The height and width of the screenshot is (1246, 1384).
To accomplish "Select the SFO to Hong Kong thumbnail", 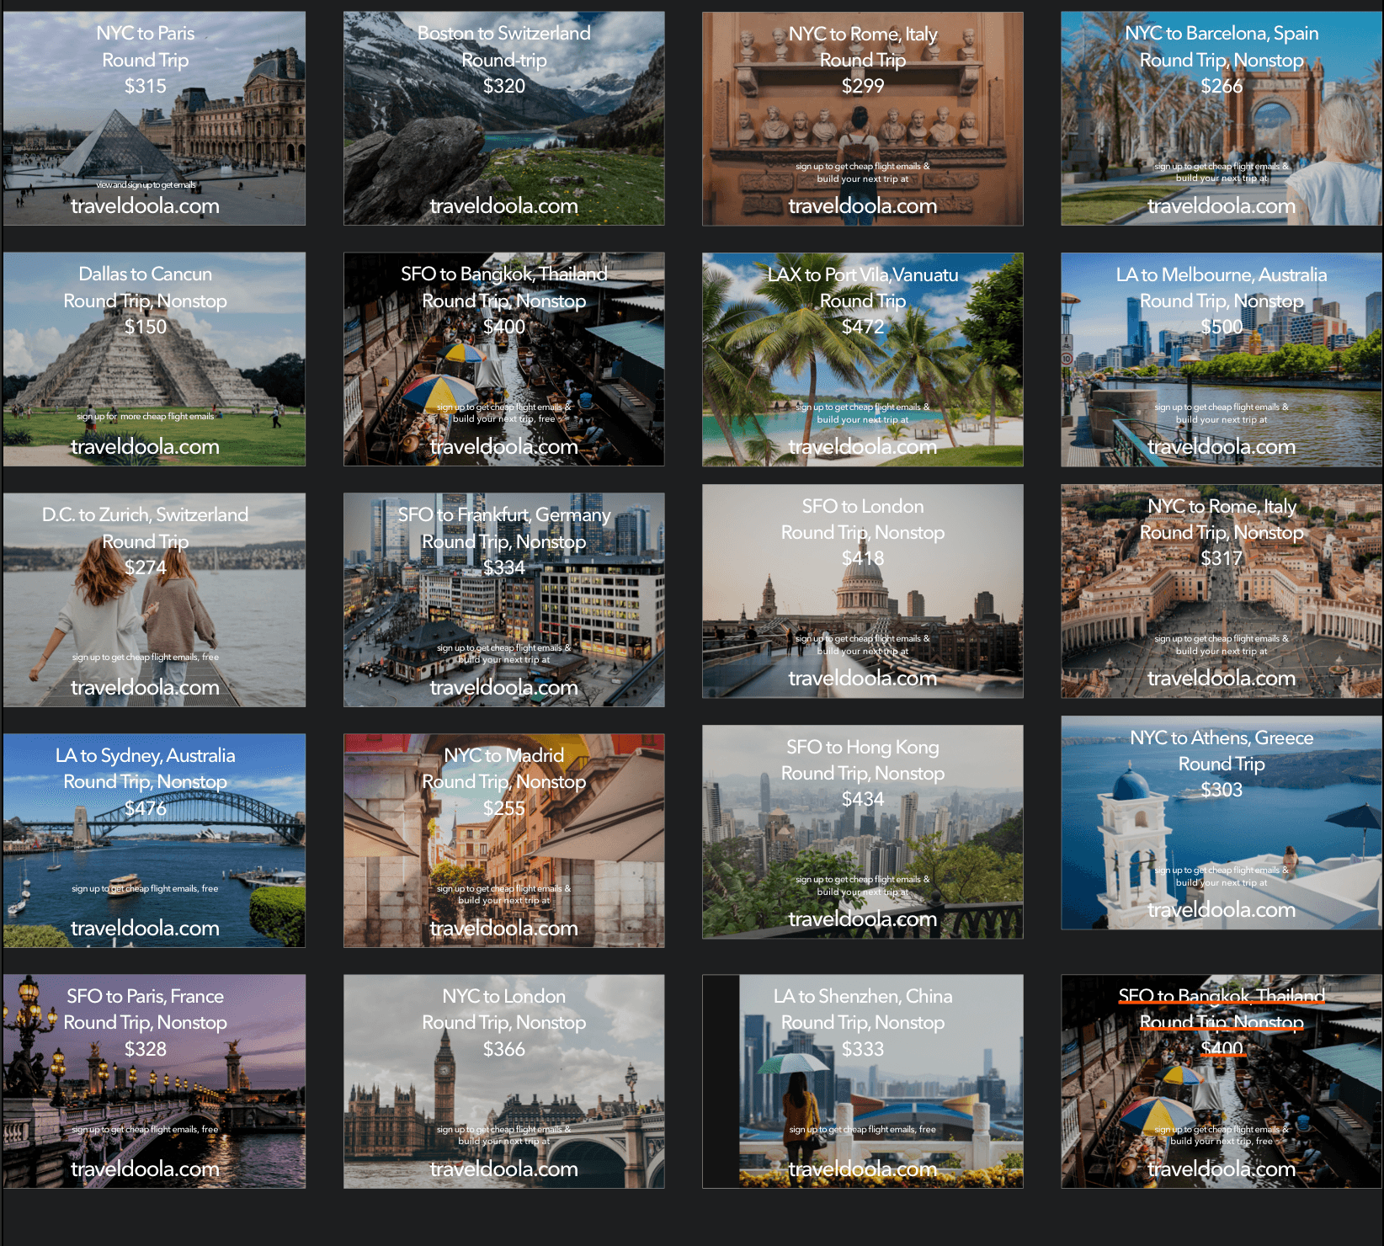I will (x=862, y=832).
